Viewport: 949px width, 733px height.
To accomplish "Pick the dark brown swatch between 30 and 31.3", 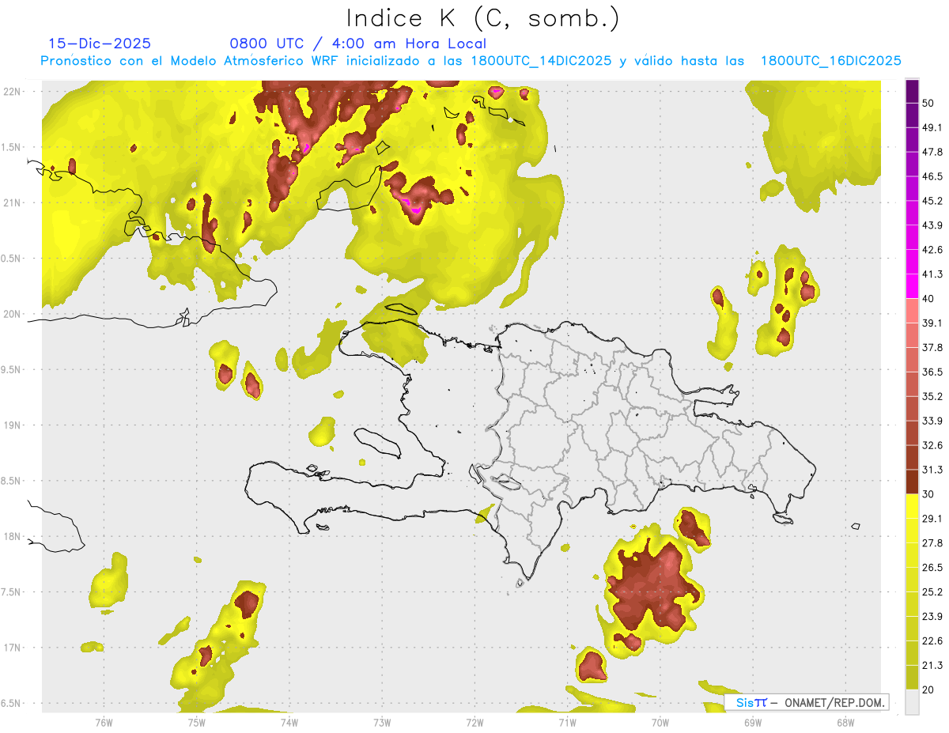I will [913, 482].
